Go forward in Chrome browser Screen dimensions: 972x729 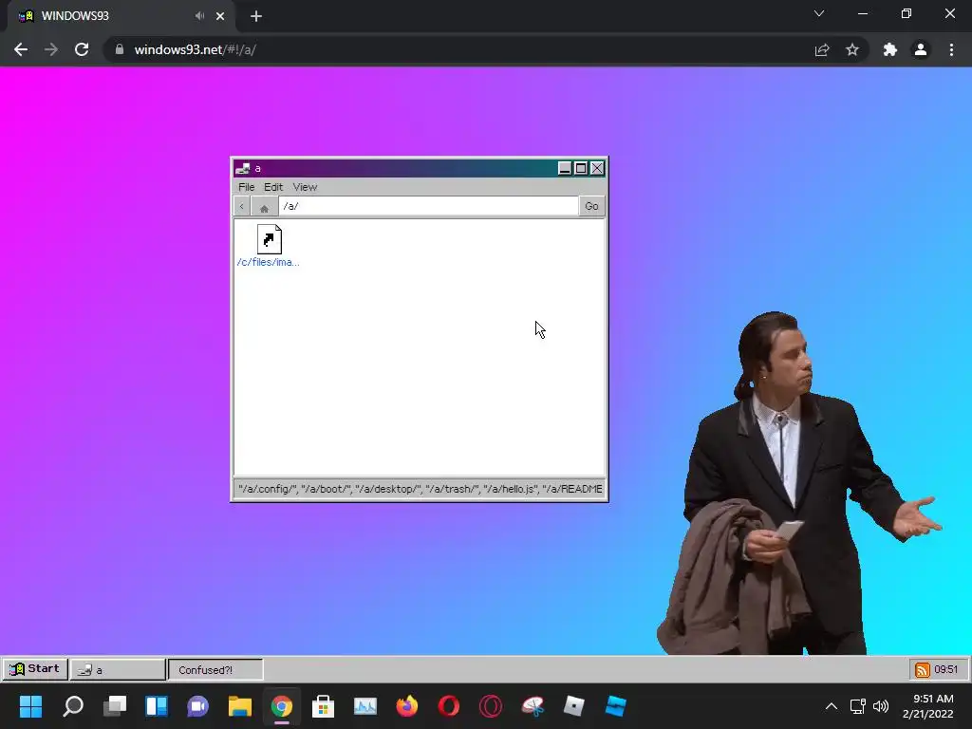51,49
